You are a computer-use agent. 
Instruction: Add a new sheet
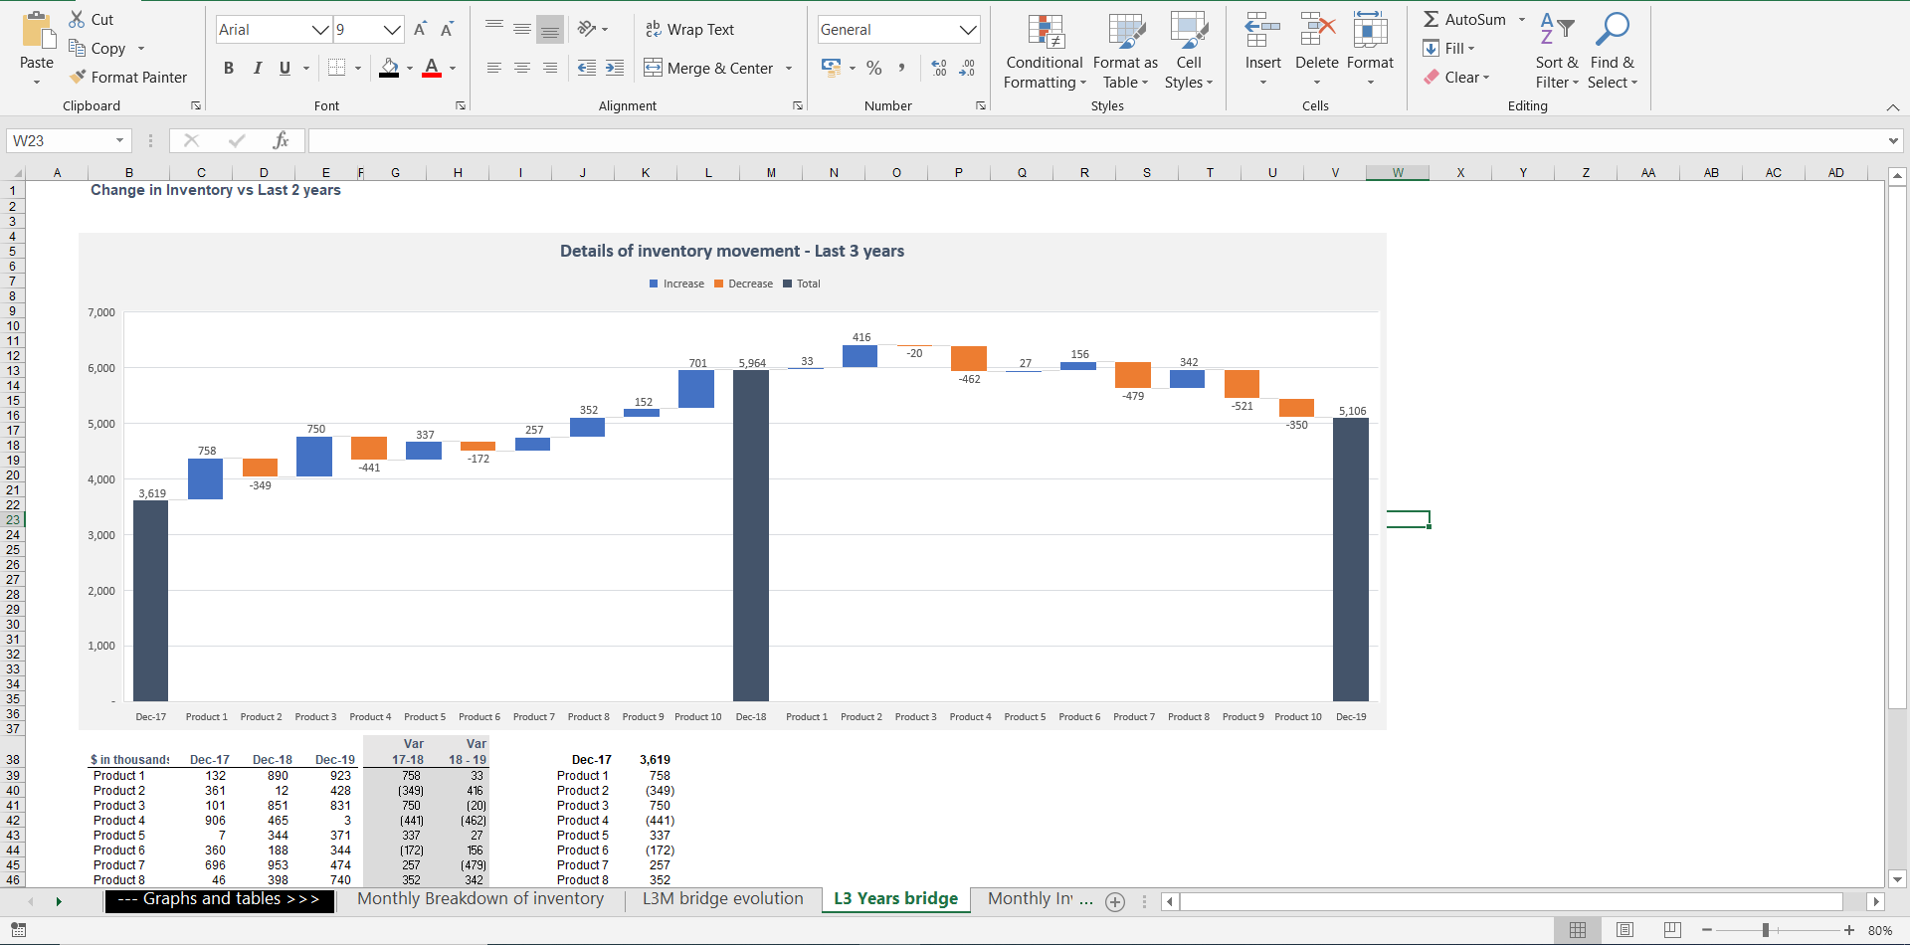pos(1115,901)
